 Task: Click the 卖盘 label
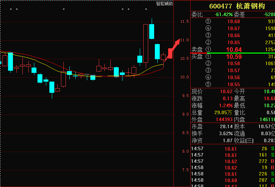point(197,50)
